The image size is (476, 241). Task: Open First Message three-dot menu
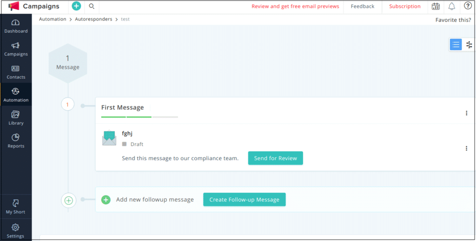click(x=467, y=113)
